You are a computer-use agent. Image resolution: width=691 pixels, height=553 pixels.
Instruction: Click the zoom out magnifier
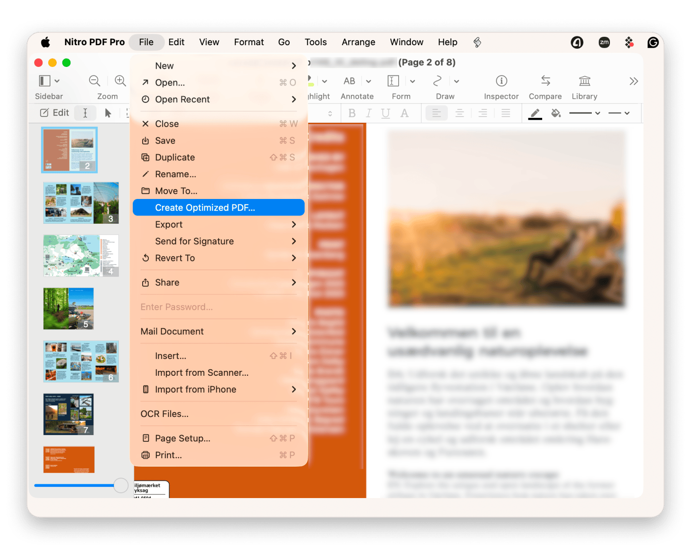(94, 81)
